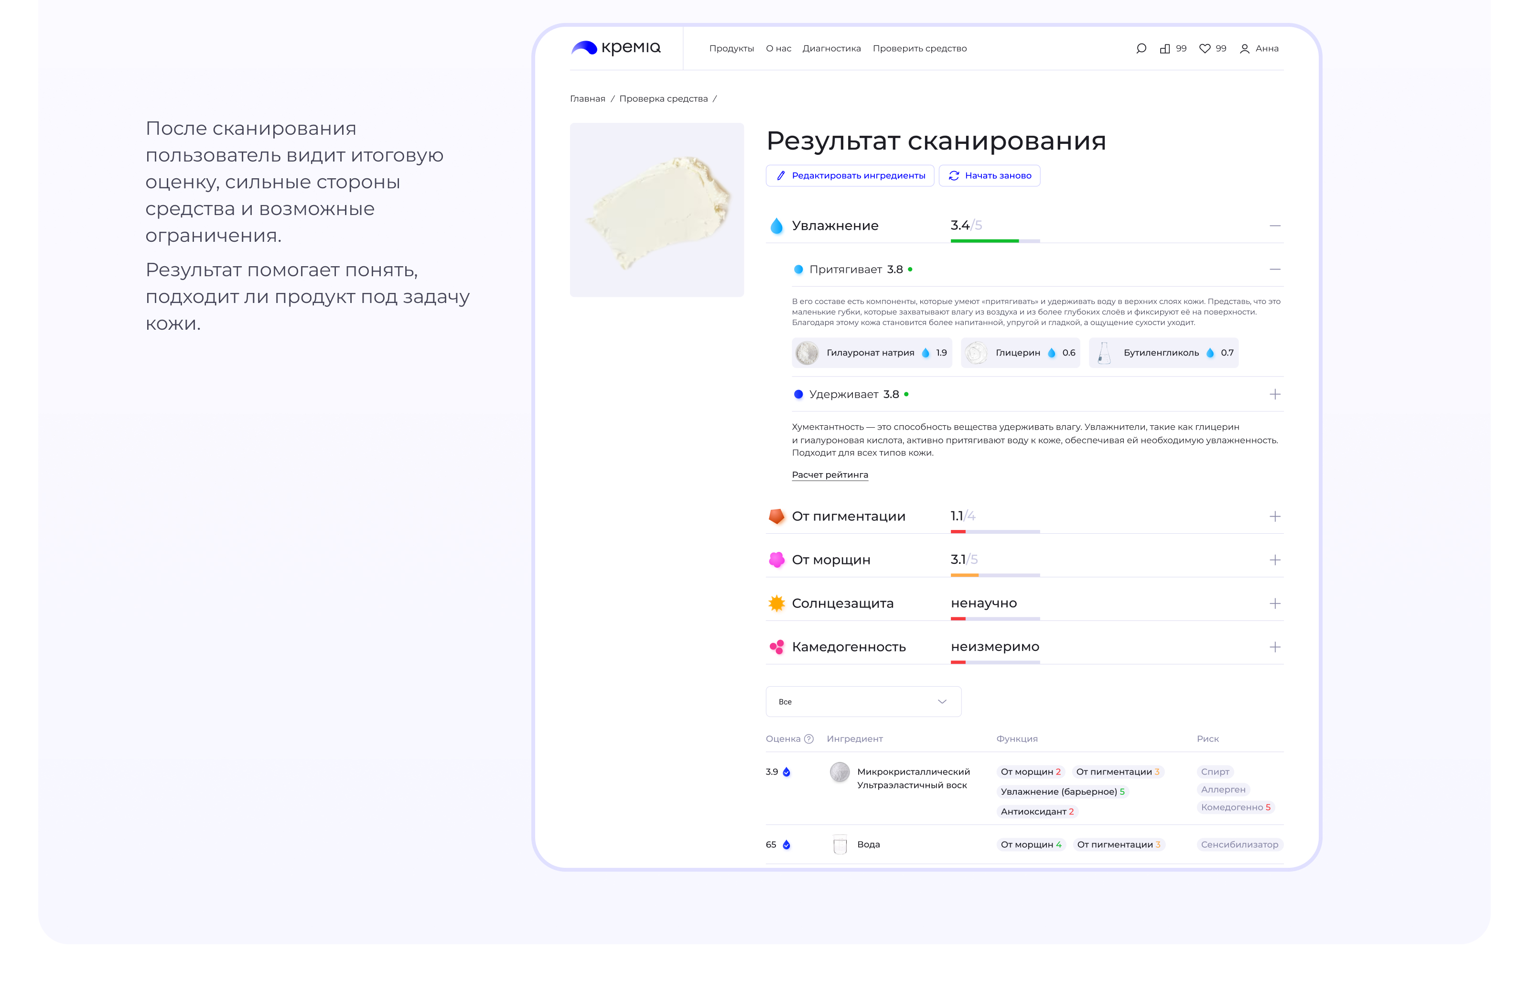The height and width of the screenshot is (994, 1529).
Task: Select the Бутиленгликоль chip
Action: point(1163,353)
